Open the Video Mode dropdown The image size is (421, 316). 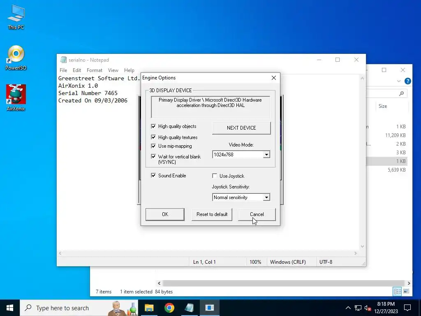[266, 155]
